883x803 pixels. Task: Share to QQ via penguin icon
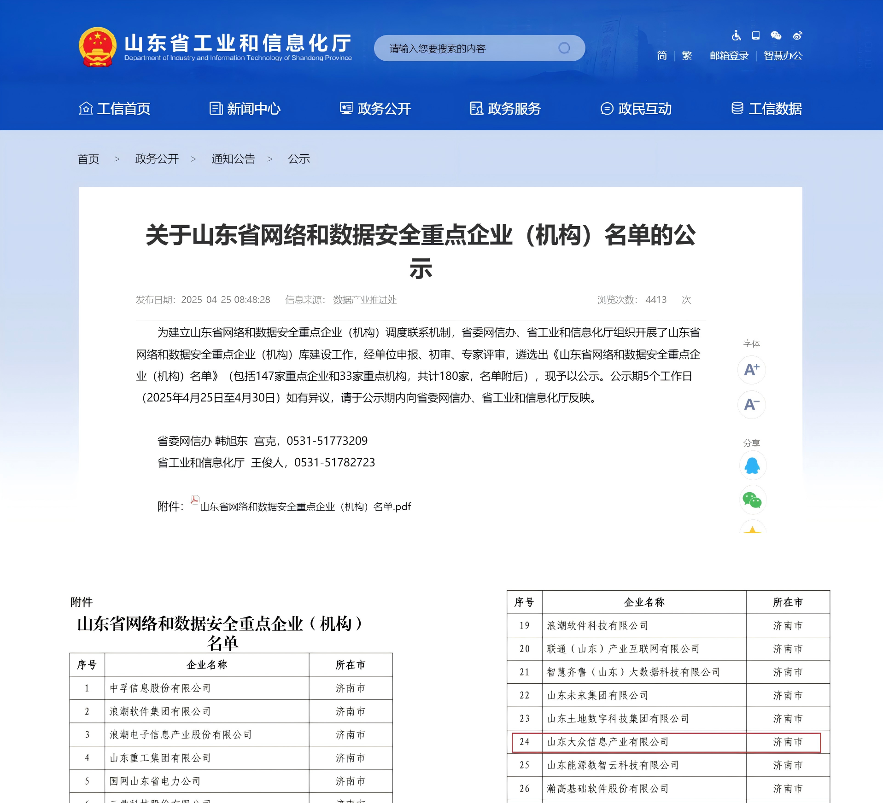[x=752, y=466]
